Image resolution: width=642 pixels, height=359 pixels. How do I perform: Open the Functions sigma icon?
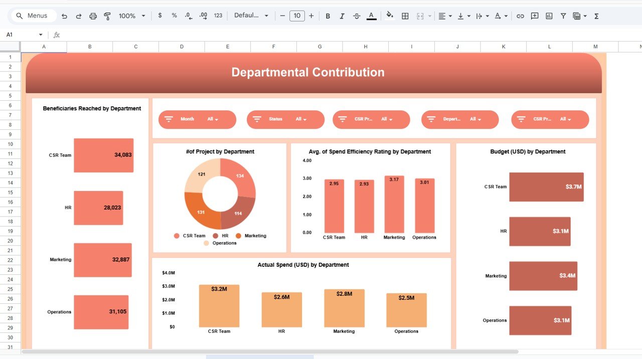coord(596,16)
